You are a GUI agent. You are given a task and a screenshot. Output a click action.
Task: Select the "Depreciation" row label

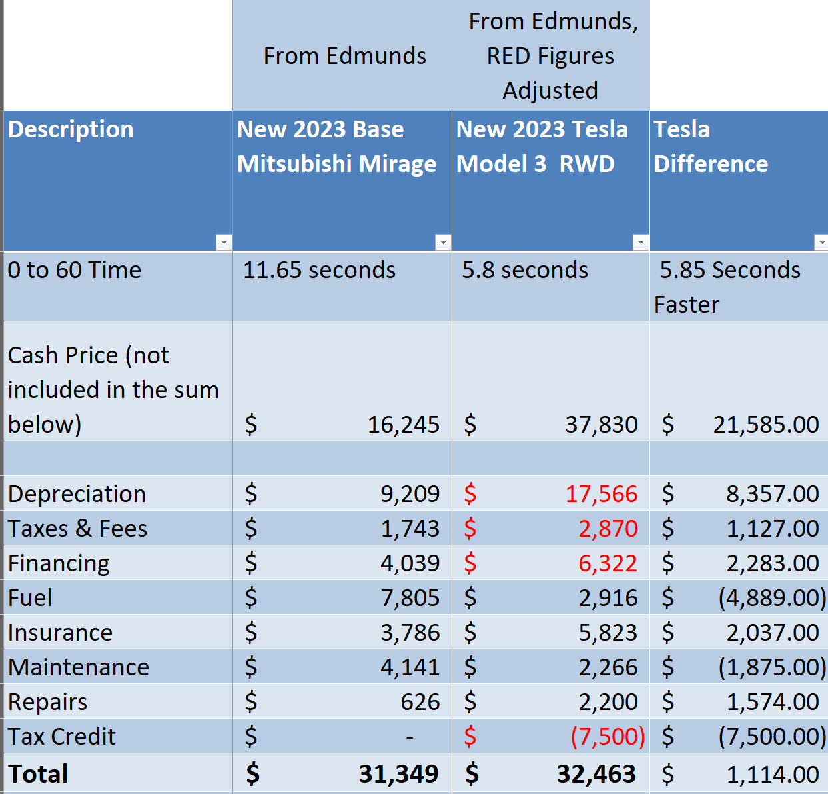[x=77, y=494]
